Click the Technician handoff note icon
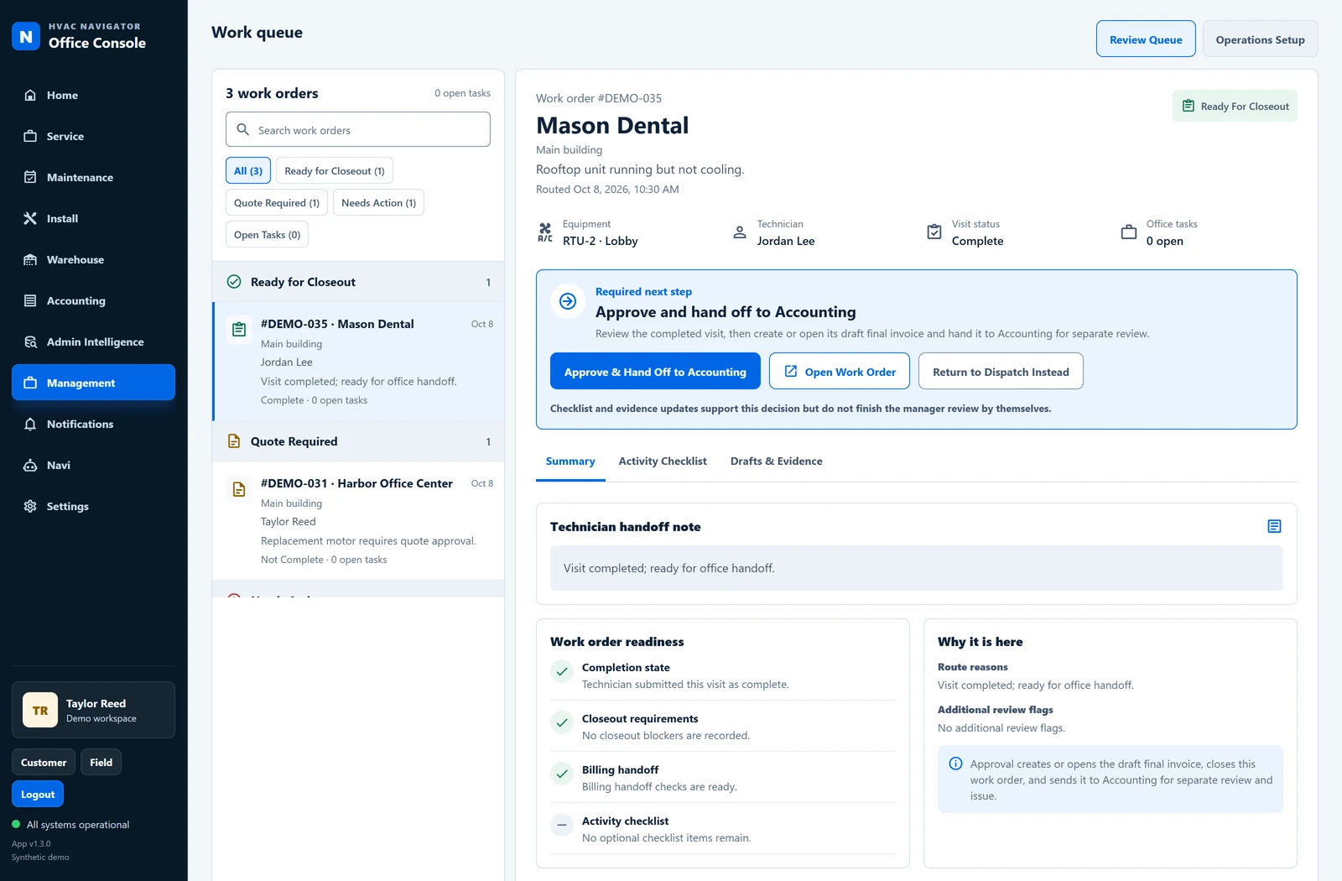Viewport: 1342px width, 881px height. pyautogui.click(x=1274, y=526)
